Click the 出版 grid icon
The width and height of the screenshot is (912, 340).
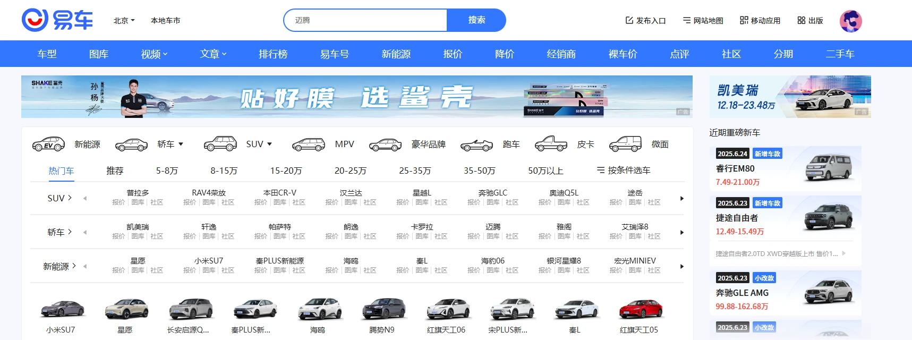point(802,20)
